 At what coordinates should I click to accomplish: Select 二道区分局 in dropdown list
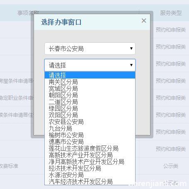(x=90, y=102)
